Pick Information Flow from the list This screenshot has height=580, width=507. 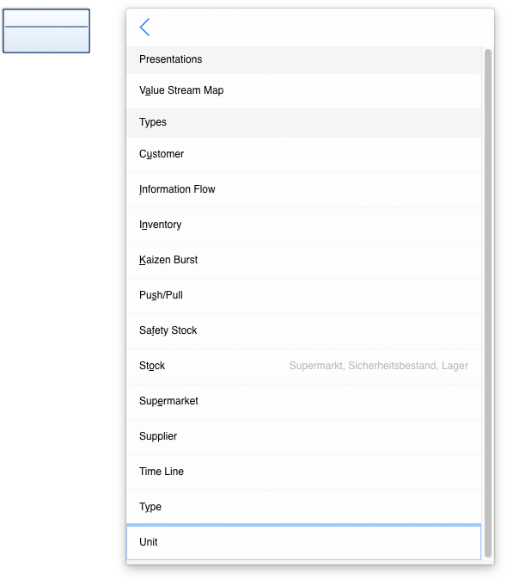point(304,190)
